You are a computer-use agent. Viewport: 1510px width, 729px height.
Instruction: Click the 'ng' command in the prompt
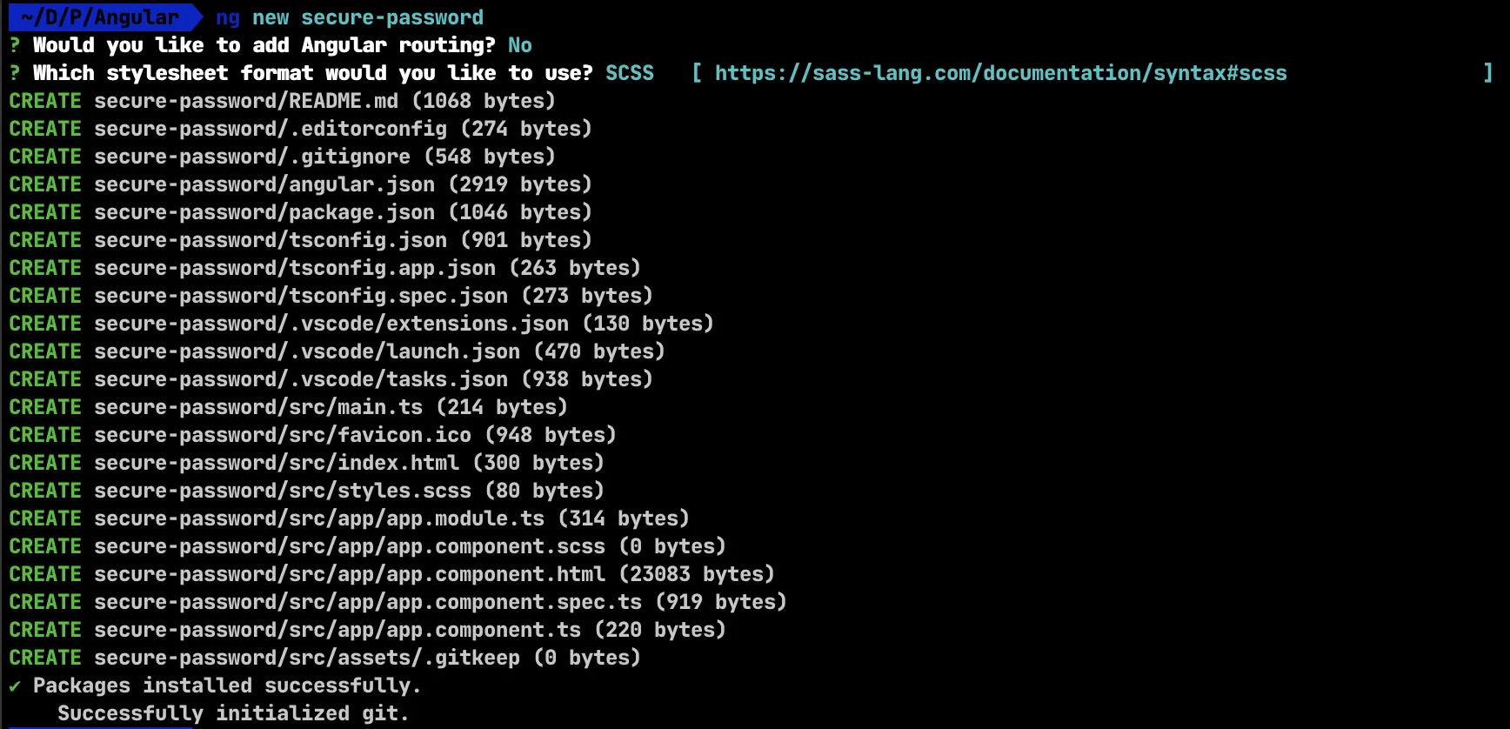228,17
